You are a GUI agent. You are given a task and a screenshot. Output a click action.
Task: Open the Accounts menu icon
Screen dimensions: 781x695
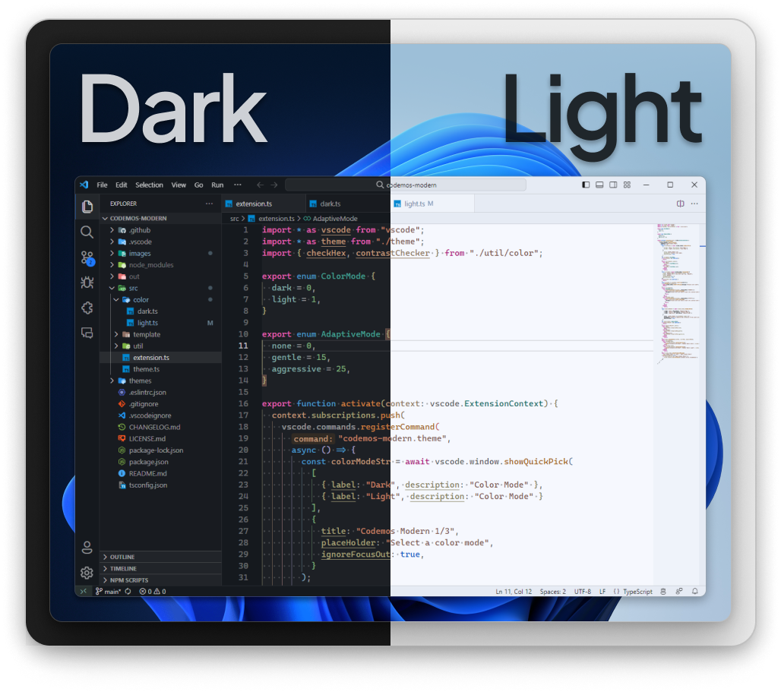pyautogui.click(x=87, y=548)
